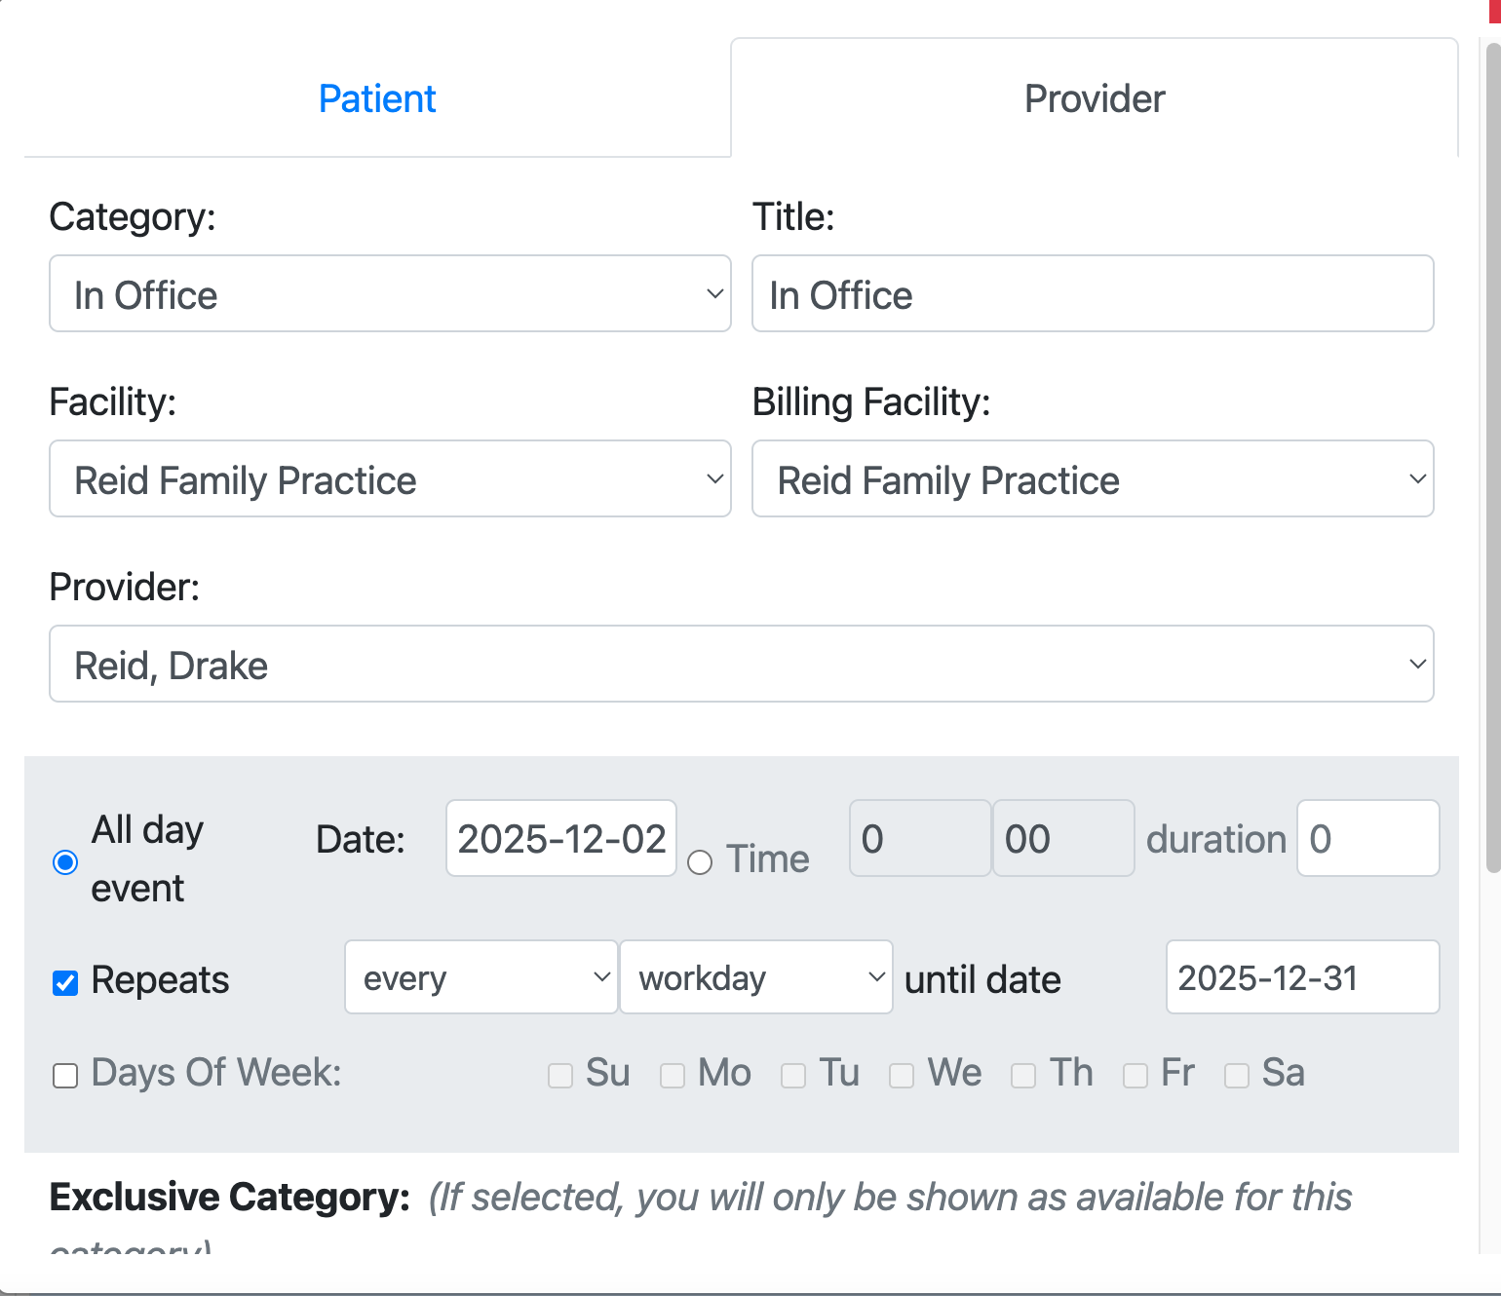Viewport: 1501px width, 1296px height.
Task: Open the Category dropdown
Action: pyautogui.click(x=390, y=293)
